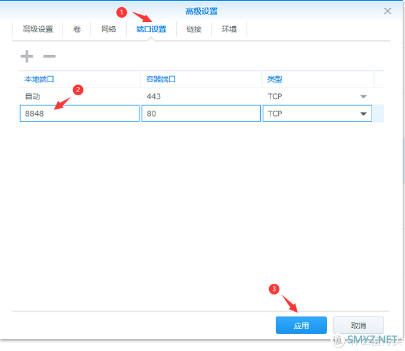Open the 环境 tab
The height and width of the screenshot is (351, 405).
coord(229,29)
